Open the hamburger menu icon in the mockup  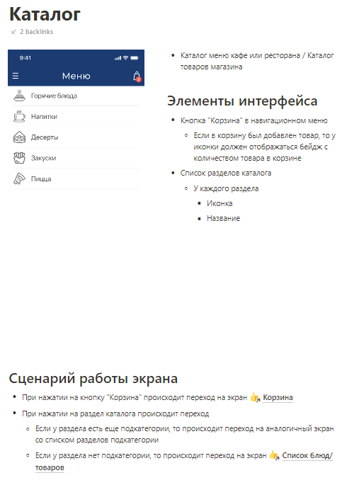[16, 76]
